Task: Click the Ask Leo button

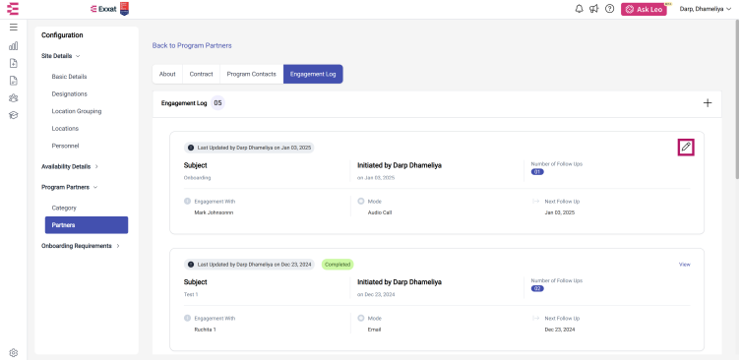Action: point(644,10)
